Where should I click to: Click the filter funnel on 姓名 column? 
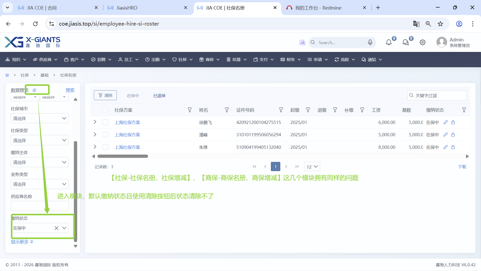[227, 110]
